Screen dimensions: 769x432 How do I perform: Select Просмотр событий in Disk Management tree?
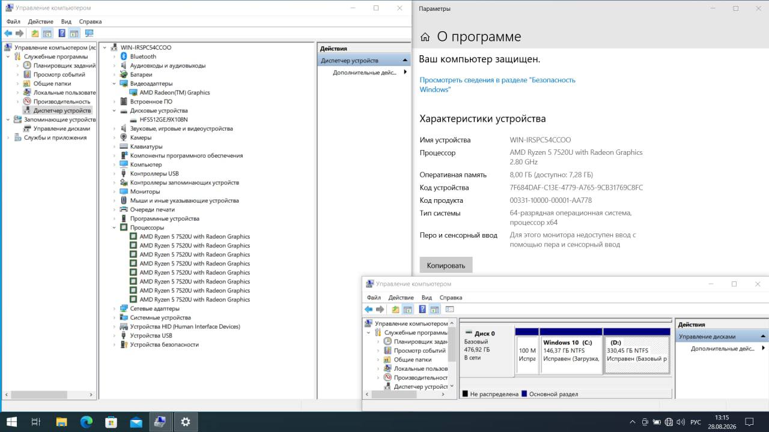pyautogui.click(x=419, y=350)
